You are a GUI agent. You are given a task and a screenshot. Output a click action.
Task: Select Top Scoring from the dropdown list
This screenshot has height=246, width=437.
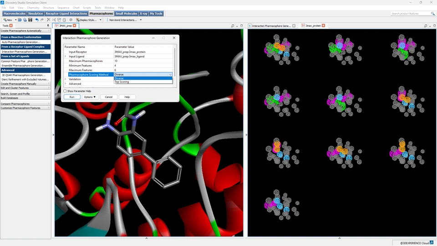[x=143, y=82]
